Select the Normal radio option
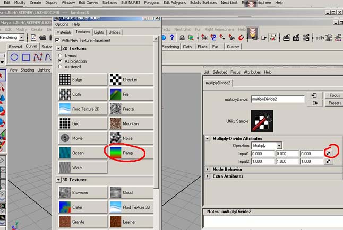 click(60, 56)
